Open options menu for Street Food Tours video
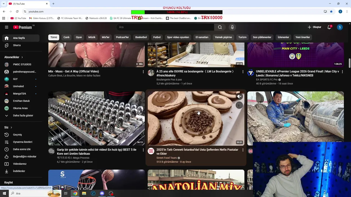 [x=243, y=150]
